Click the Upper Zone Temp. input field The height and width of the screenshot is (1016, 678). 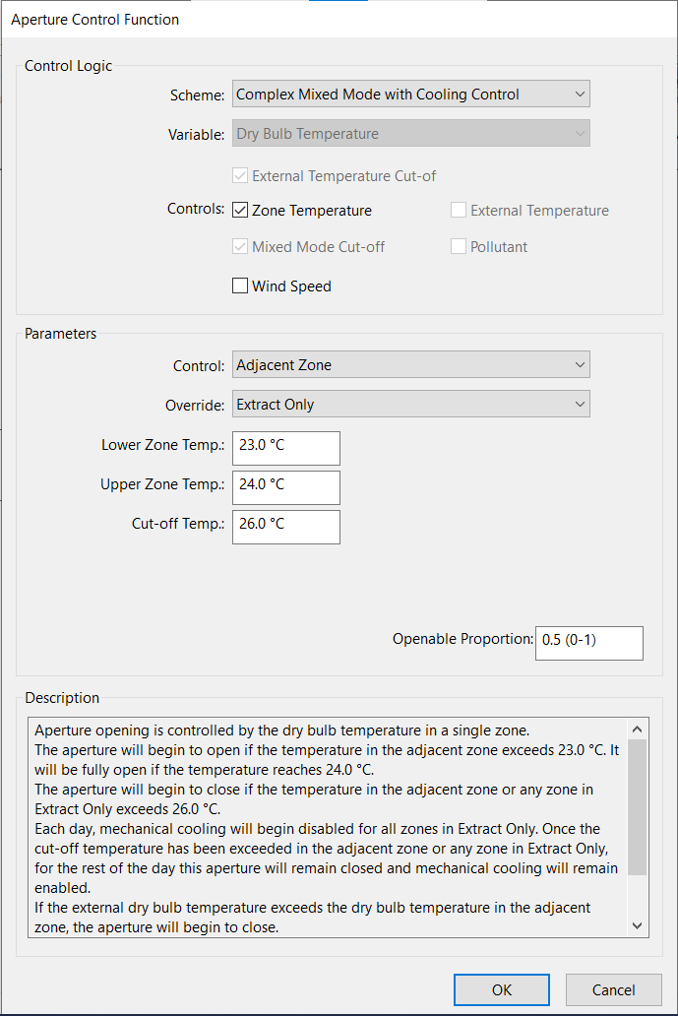click(286, 487)
